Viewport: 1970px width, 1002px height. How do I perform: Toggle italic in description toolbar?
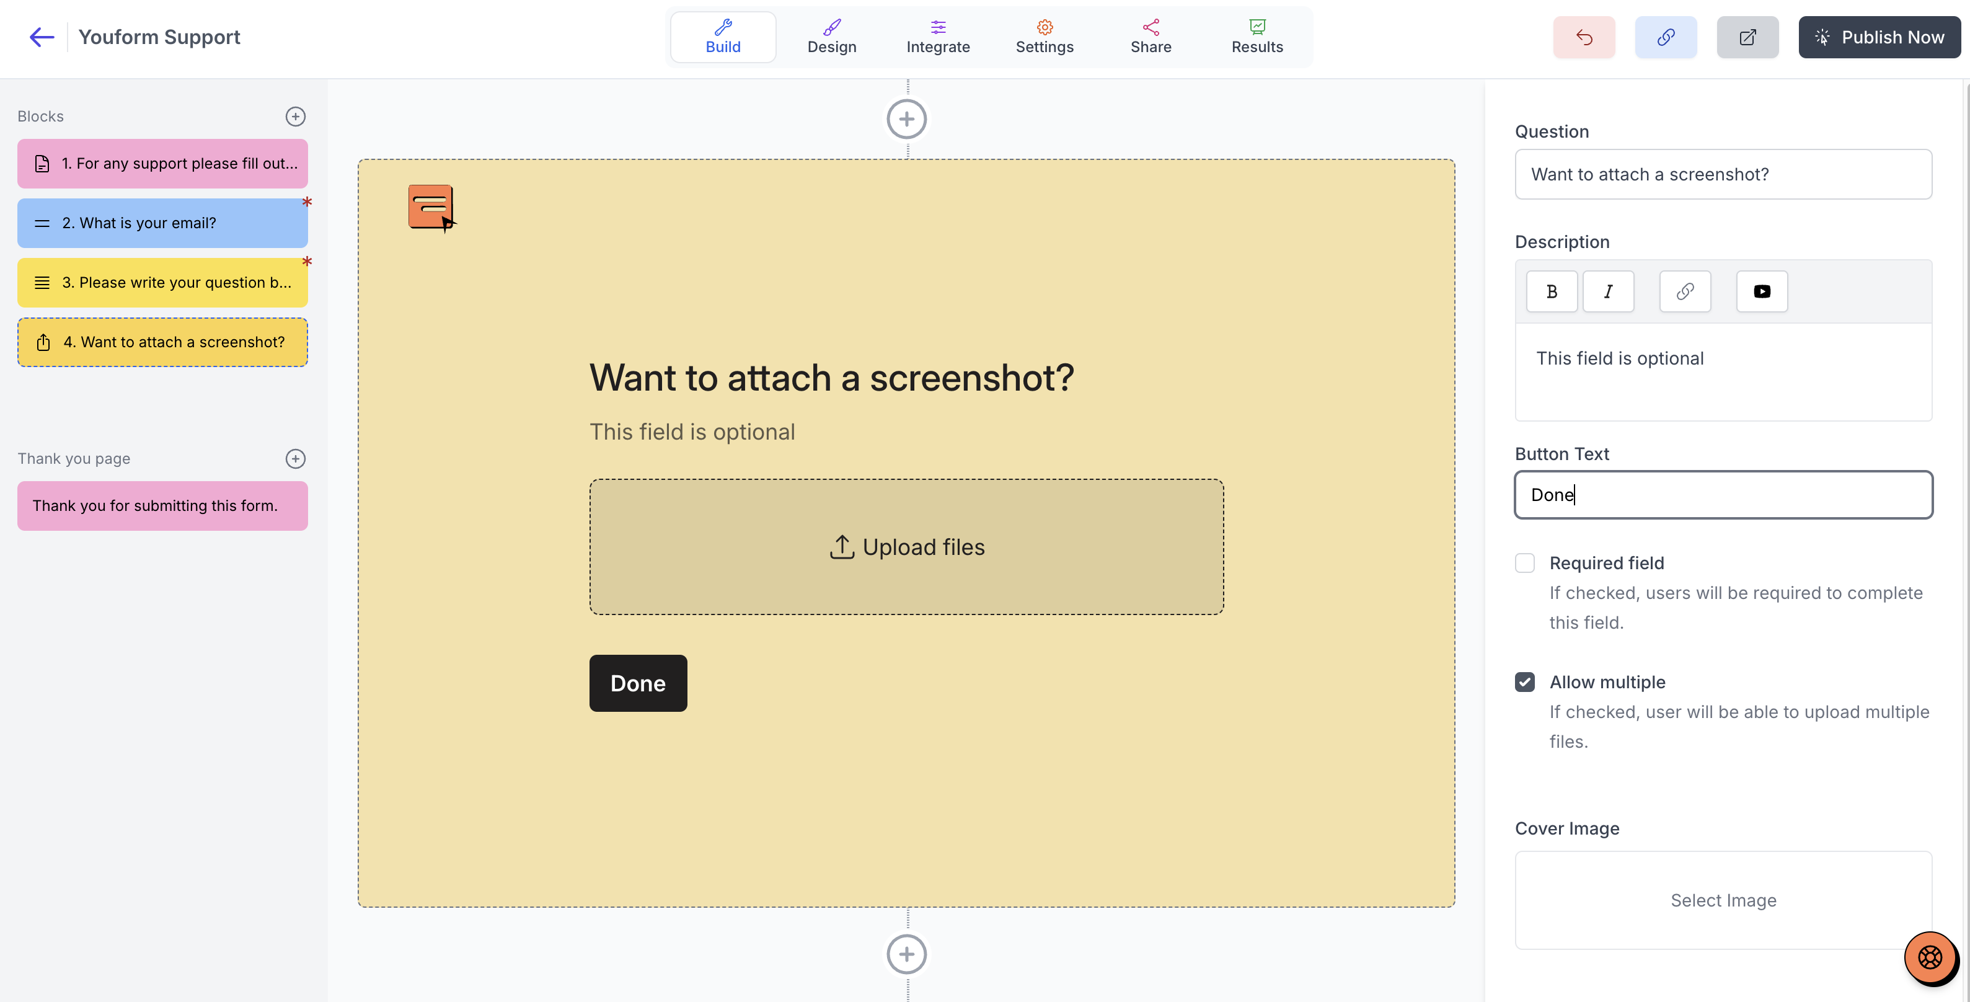[x=1608, y=291]
